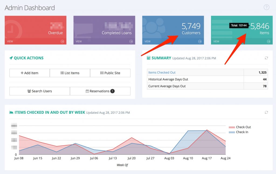Click the Aug 17 peak on the chart
Viewport: 276px width, 174px height.
coord(207,130)
